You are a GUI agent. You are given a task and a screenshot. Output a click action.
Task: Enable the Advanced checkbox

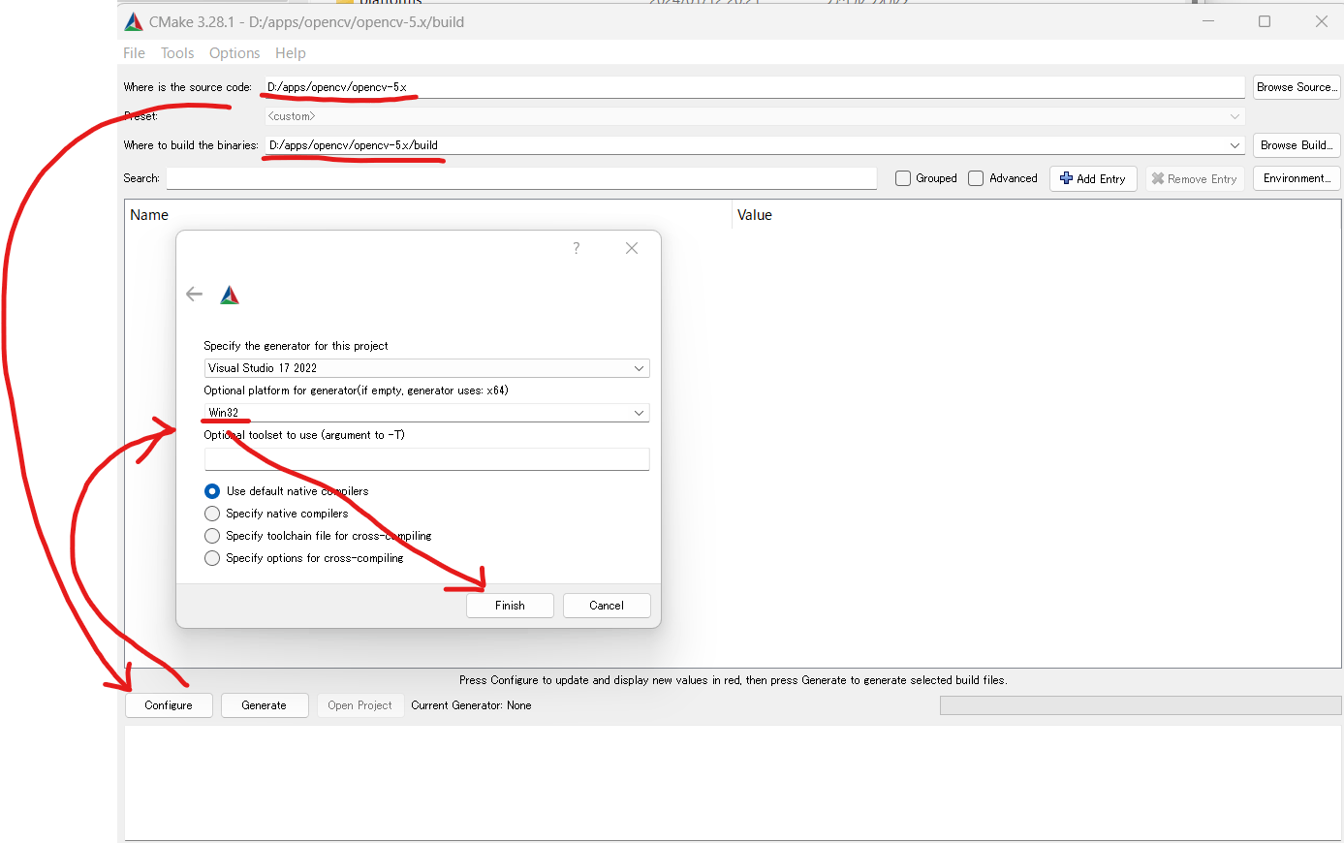pyautogui.click(x=976, y=178)
